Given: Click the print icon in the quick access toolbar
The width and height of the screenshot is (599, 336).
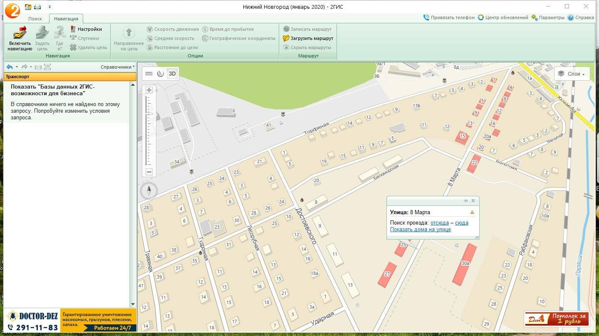Looking at the screenshot, I should (x=37, y=7).
